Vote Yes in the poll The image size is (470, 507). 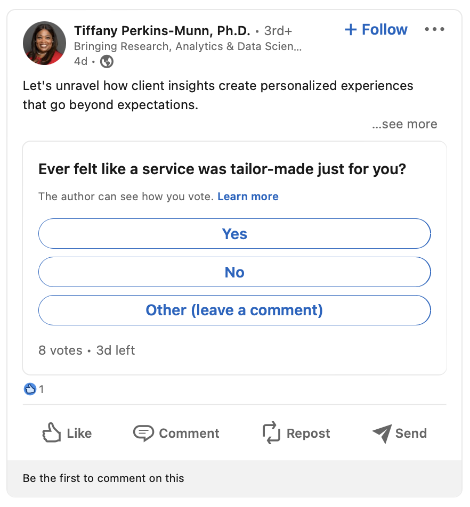[x=234, y=233]
